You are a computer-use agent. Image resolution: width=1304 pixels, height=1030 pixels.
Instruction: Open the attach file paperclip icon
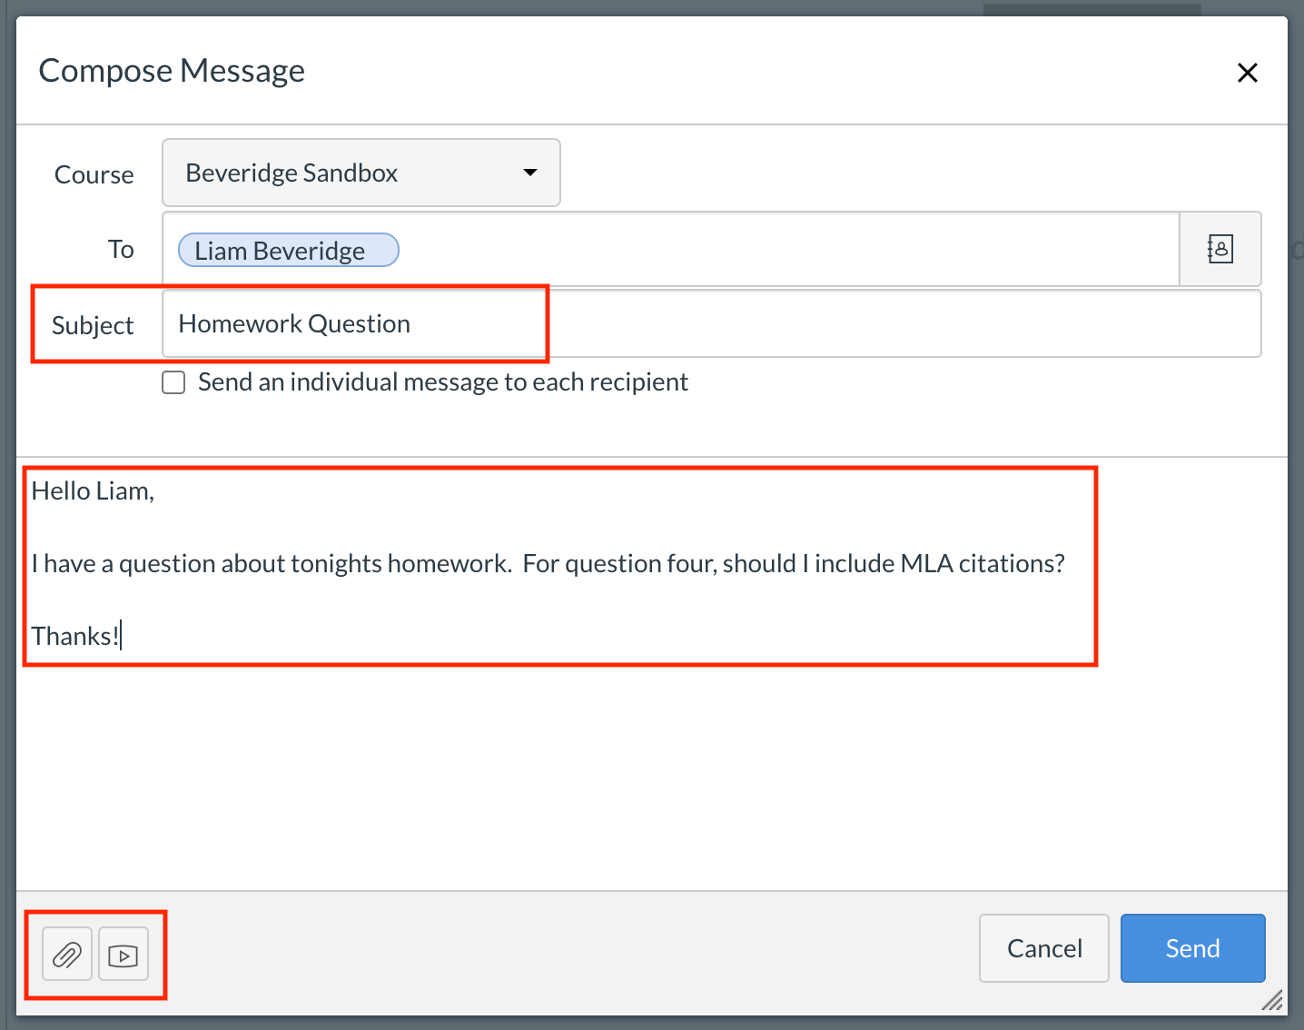(65, 954)
